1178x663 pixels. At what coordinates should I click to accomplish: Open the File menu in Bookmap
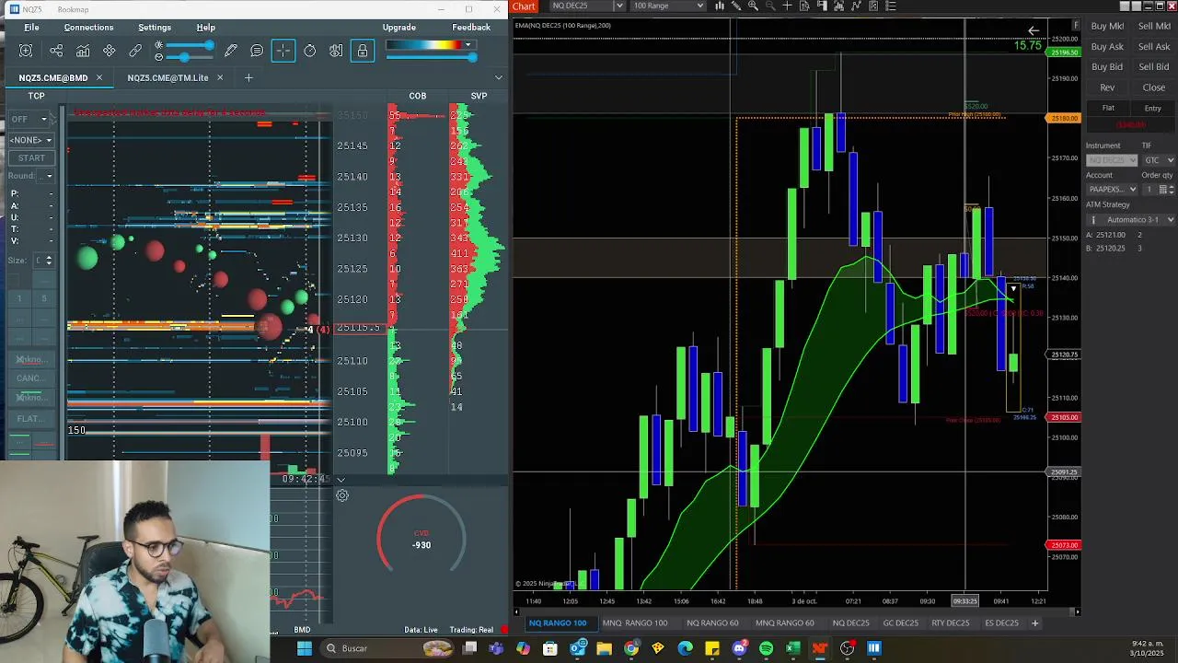pyautogui.click(x=31, y=28)
